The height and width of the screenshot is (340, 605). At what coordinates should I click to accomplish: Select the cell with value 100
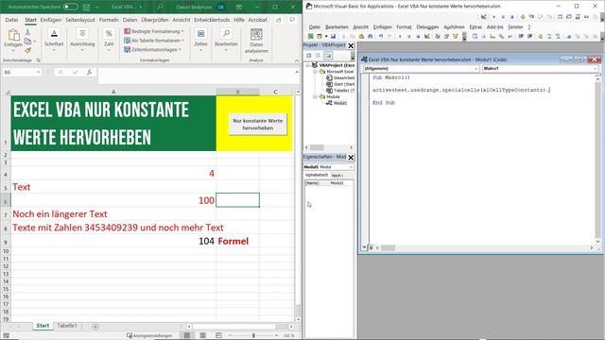(x=113, y=200)
